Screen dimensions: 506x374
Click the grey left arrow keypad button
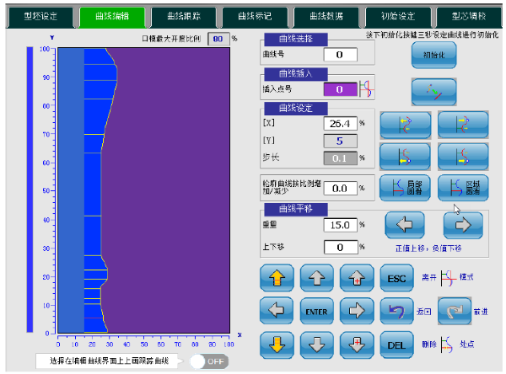pos(280,310)
